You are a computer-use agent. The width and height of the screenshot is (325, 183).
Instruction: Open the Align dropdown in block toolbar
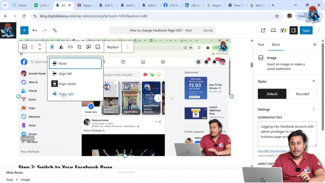[x=52, y=47]
